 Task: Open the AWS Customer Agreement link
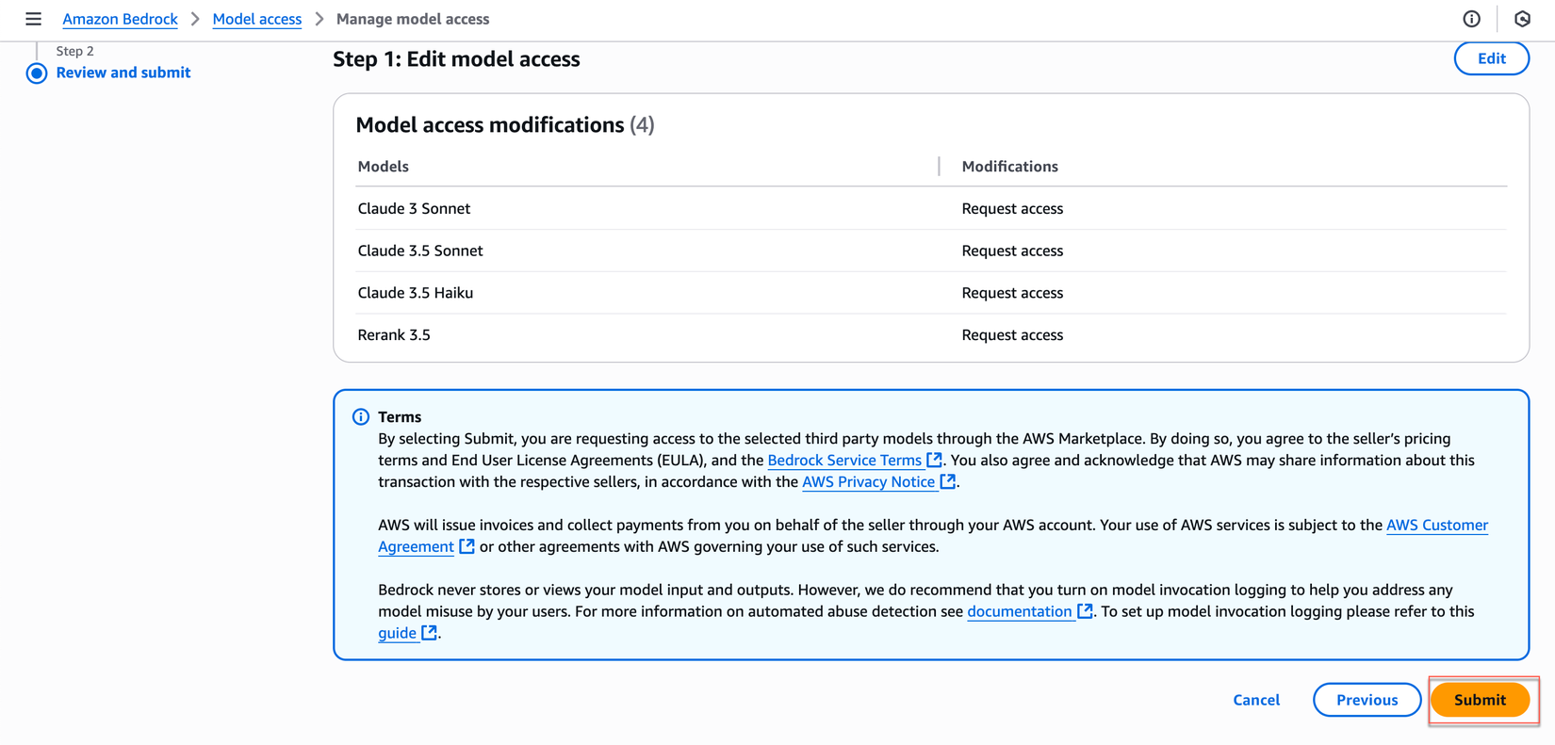click(1436, 525)
